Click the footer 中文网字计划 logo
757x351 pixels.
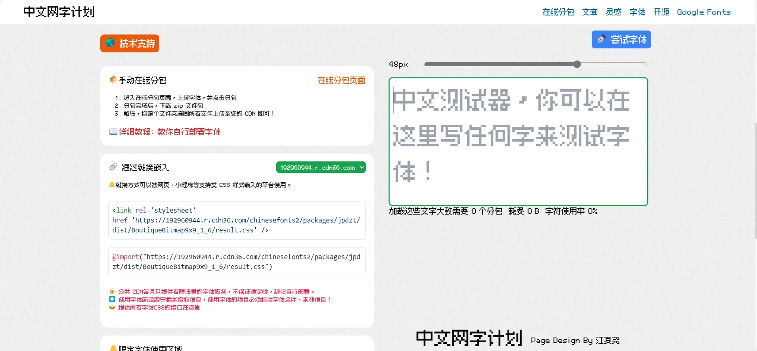[469, 338]
